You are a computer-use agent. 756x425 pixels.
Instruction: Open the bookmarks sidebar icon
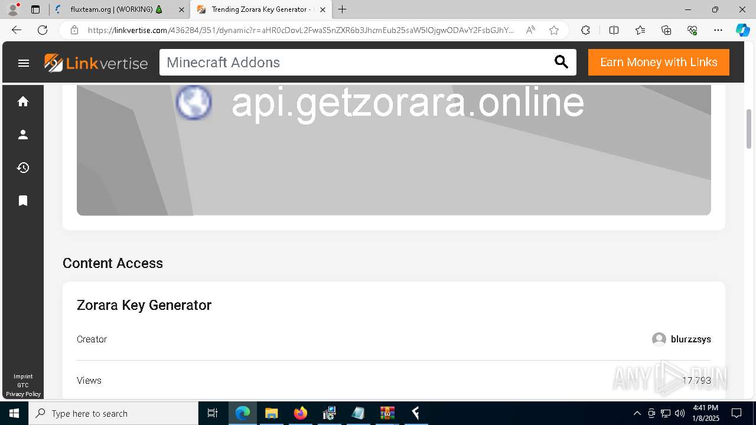tap(23, 201)
